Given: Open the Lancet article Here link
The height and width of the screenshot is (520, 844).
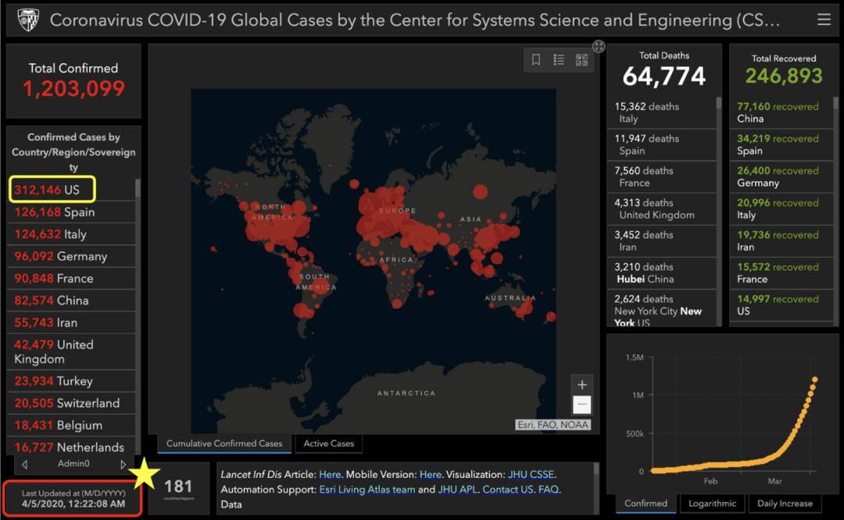Looking at the screenshot, I should click(x=330, y=474).
